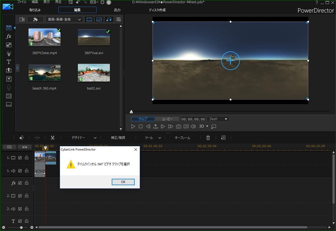Click the undock preview window icon
336x231 pixels.
click(214, 127)
